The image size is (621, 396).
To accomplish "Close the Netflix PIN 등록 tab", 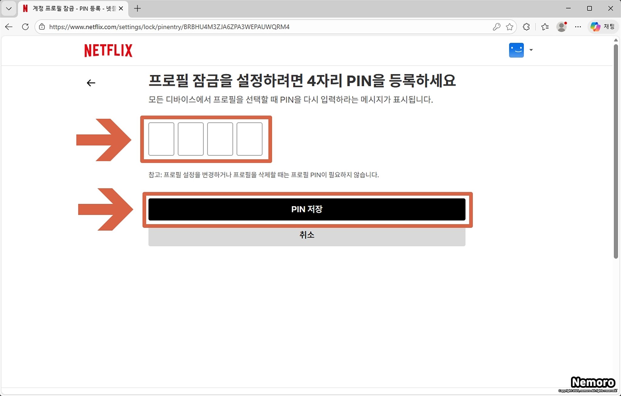I will click(x=121, y=8).
